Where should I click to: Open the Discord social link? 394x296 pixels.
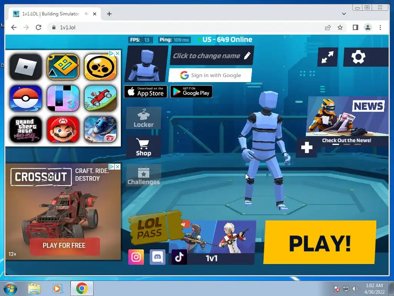click(157, 257)
